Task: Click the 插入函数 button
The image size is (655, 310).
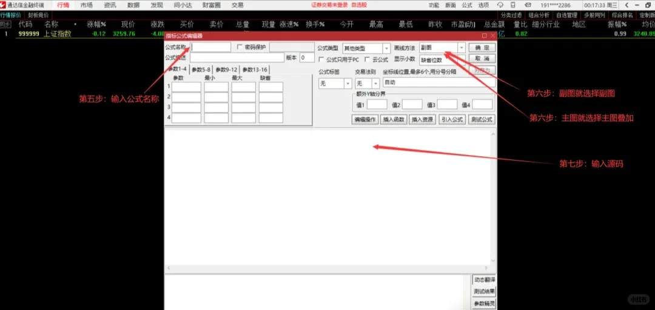Action: [x=394, y=119]
